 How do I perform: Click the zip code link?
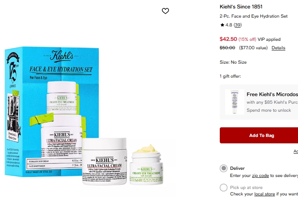click(x=260, y=175)
